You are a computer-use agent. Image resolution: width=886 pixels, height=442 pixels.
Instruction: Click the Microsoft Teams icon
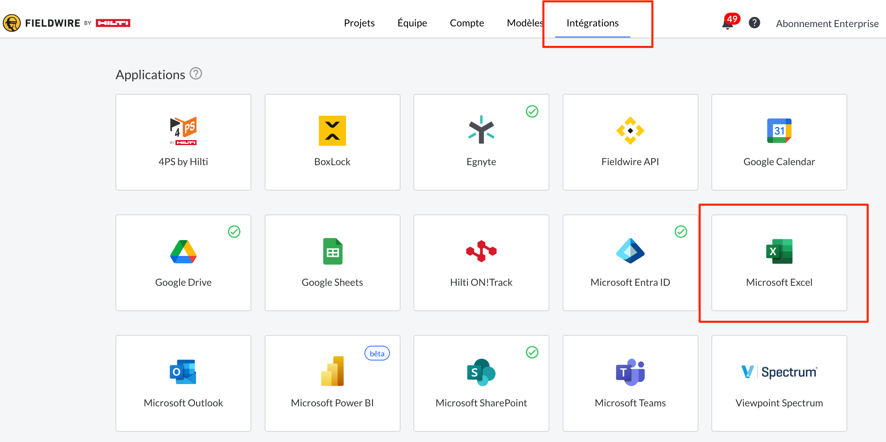630,372
